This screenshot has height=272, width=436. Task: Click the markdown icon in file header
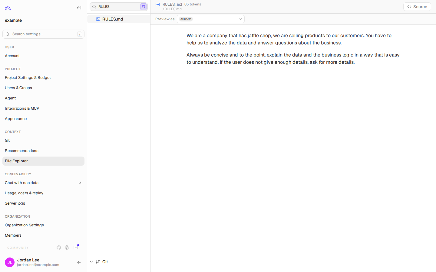point(158,5)
